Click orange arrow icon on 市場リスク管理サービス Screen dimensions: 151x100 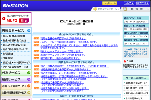pyautogui.click(x=29, y=86)
